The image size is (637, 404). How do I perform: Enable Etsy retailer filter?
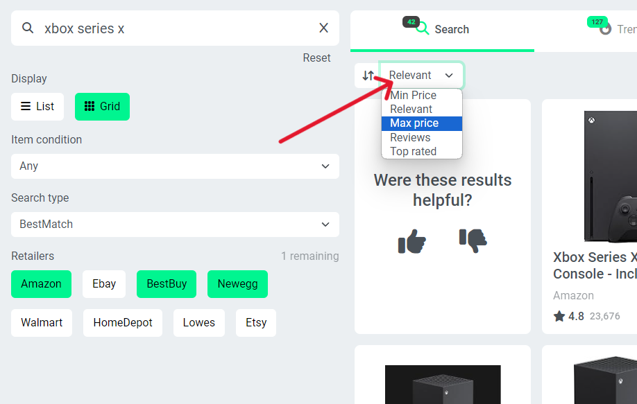(256, 323)
